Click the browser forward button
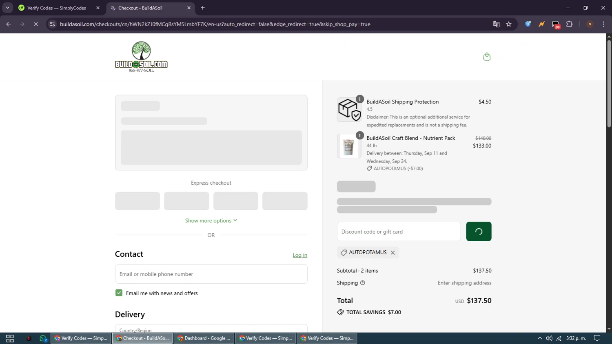Viewport: 612px width, 344px height. [x=22, y=24]
